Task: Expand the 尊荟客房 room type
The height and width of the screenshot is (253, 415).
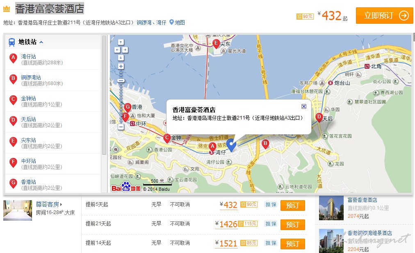Action: point(49,204)
